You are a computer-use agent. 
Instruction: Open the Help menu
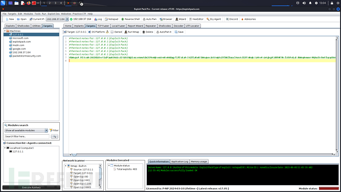coord(90,14)
